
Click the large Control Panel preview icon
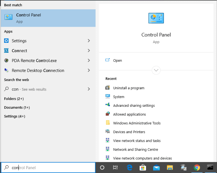pyautogui.click(x=156, y=18)
